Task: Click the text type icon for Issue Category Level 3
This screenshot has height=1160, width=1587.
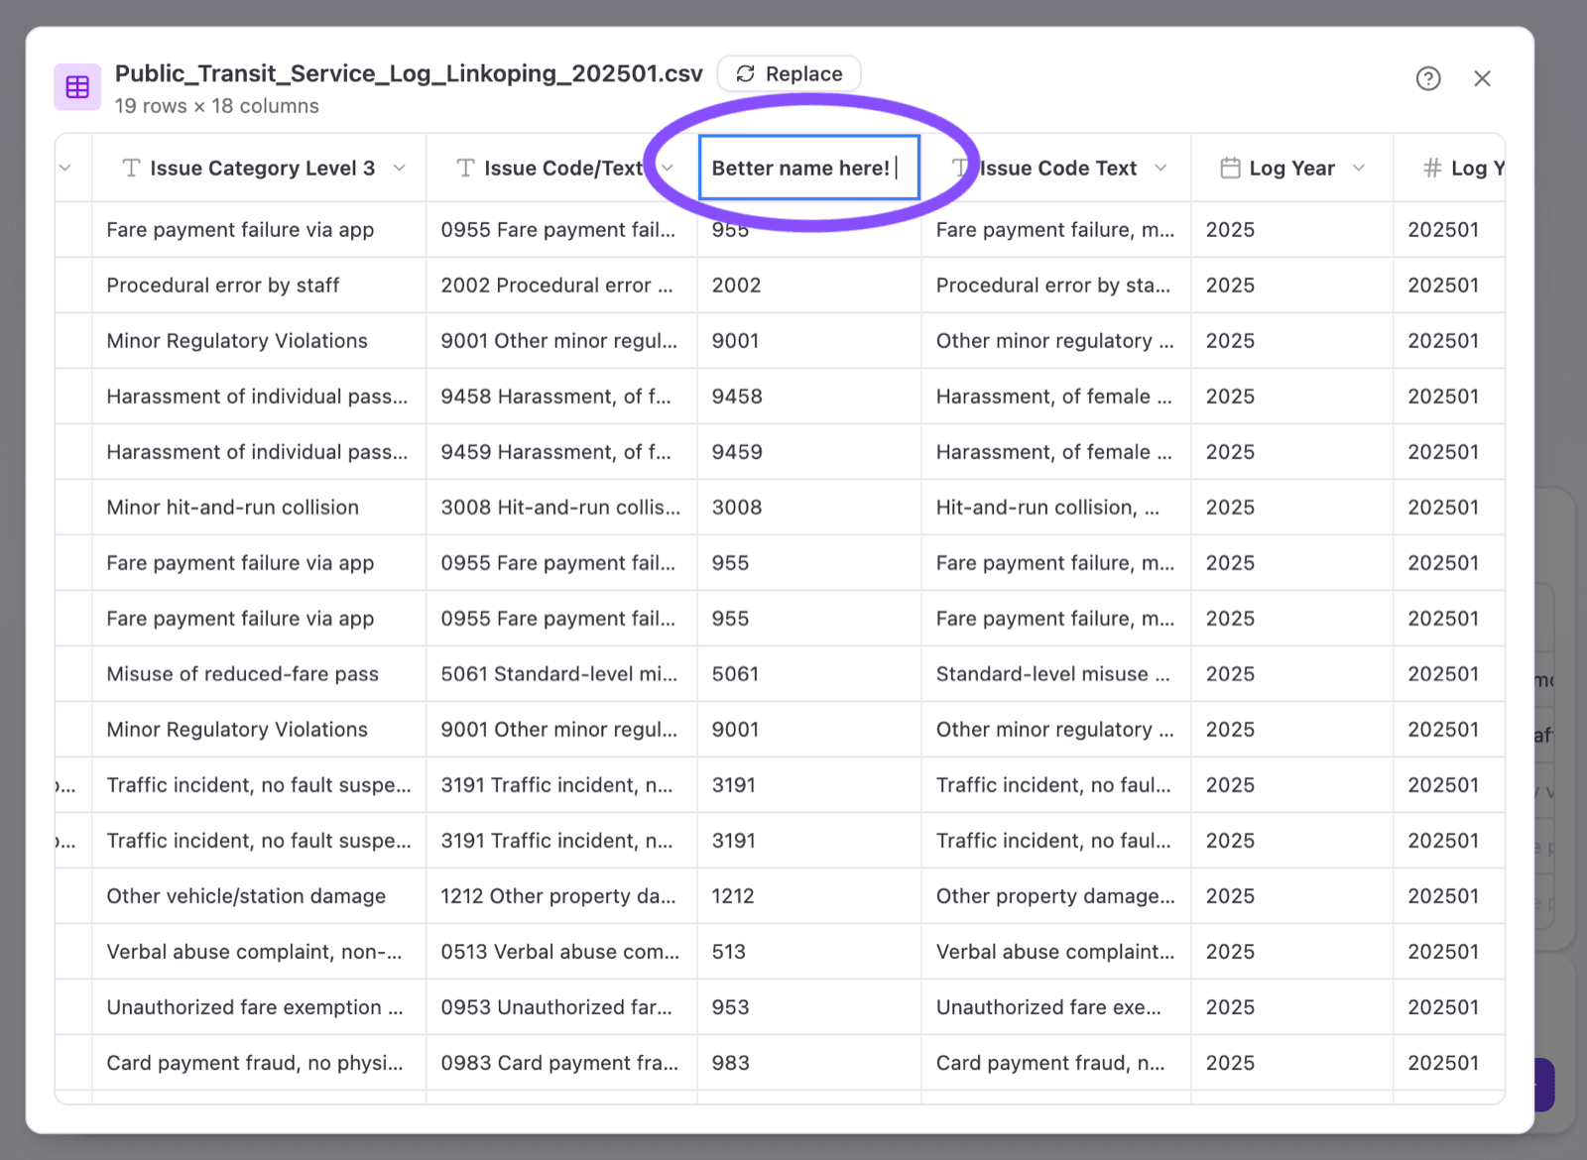Action: 131,168
